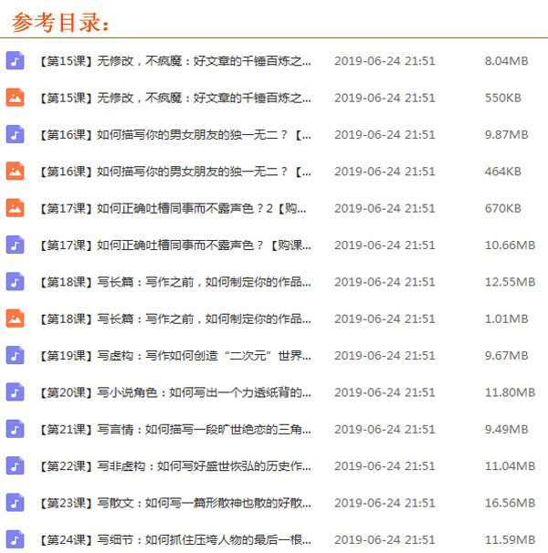Click the music note icon for 第20课

15,392
